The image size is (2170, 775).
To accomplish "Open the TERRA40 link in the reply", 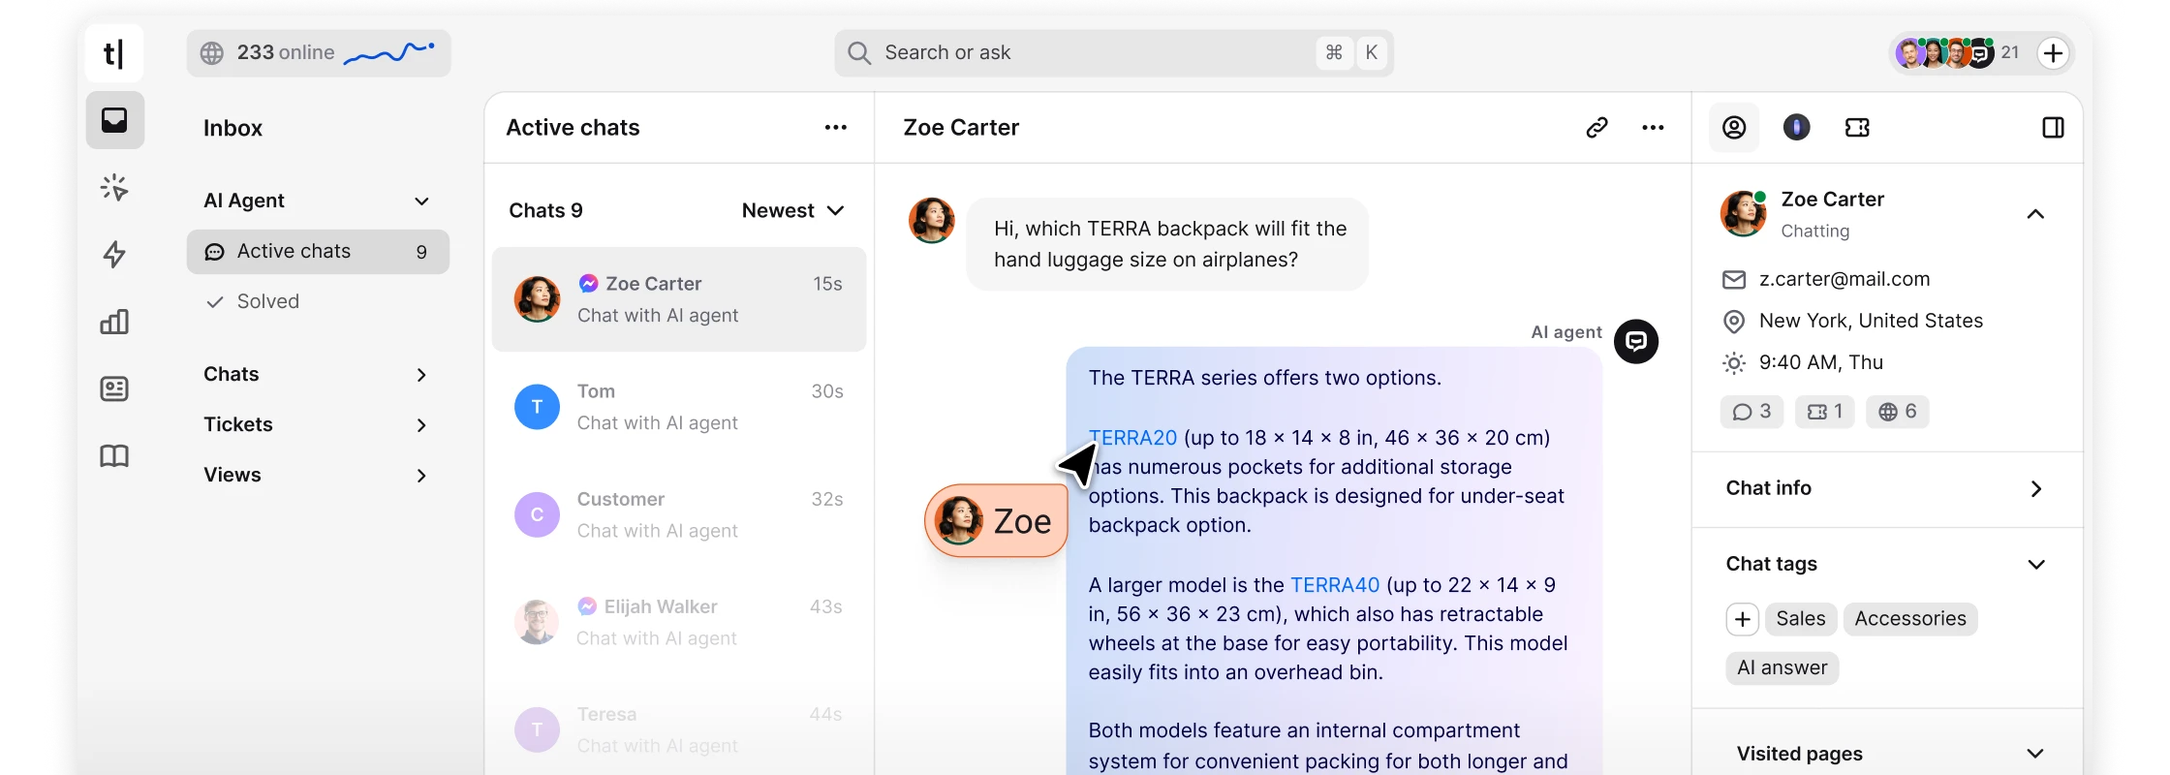I will coord(1335,585).
